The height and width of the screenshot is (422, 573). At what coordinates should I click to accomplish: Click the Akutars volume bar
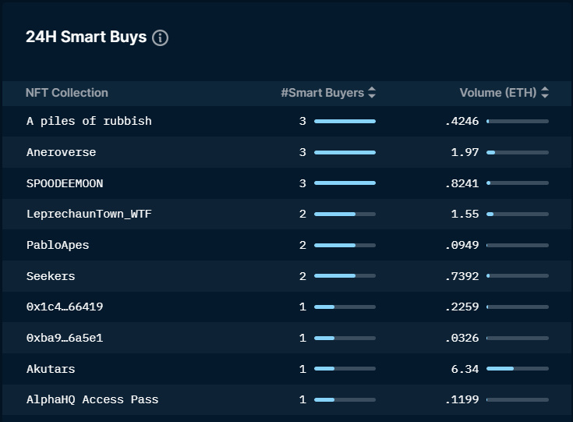tap(517, 369)
